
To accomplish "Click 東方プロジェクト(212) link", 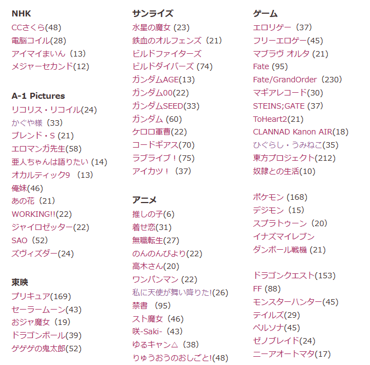I will (294, 158).
